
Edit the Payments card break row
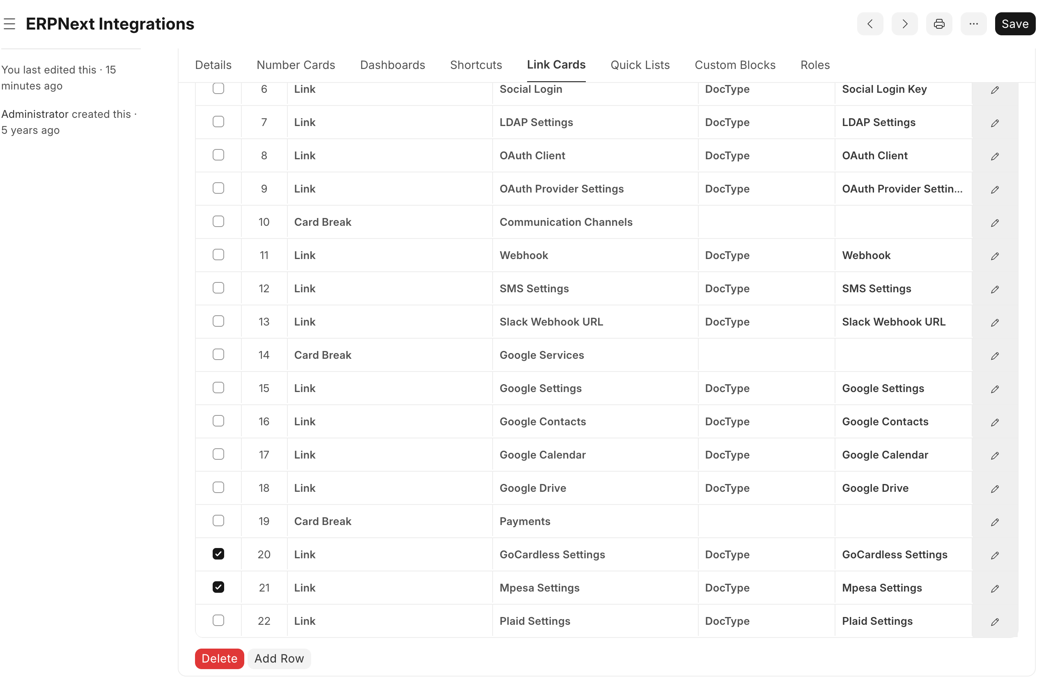pyautogui.click(x=995, y=522)
